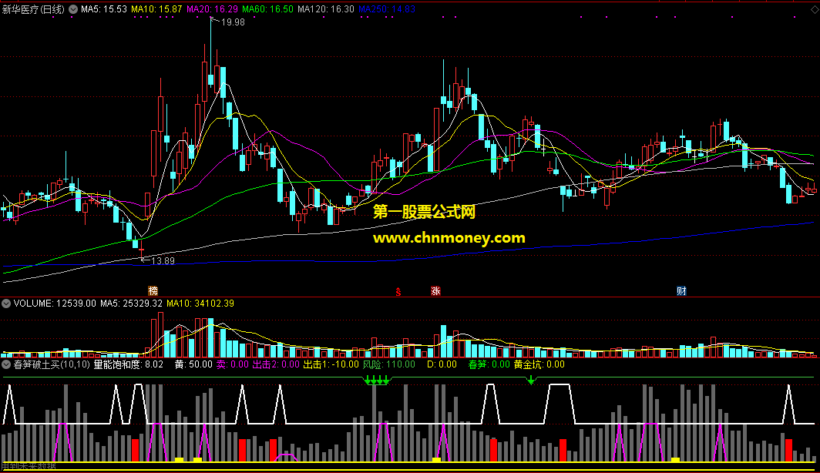Screen dimensions: 820x473
Task: Click the 13.89 low price label
Action: tap(163, 261)
